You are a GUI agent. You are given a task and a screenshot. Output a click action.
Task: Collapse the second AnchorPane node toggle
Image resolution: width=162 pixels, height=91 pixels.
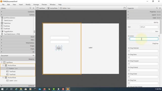(x=3, y=77)
